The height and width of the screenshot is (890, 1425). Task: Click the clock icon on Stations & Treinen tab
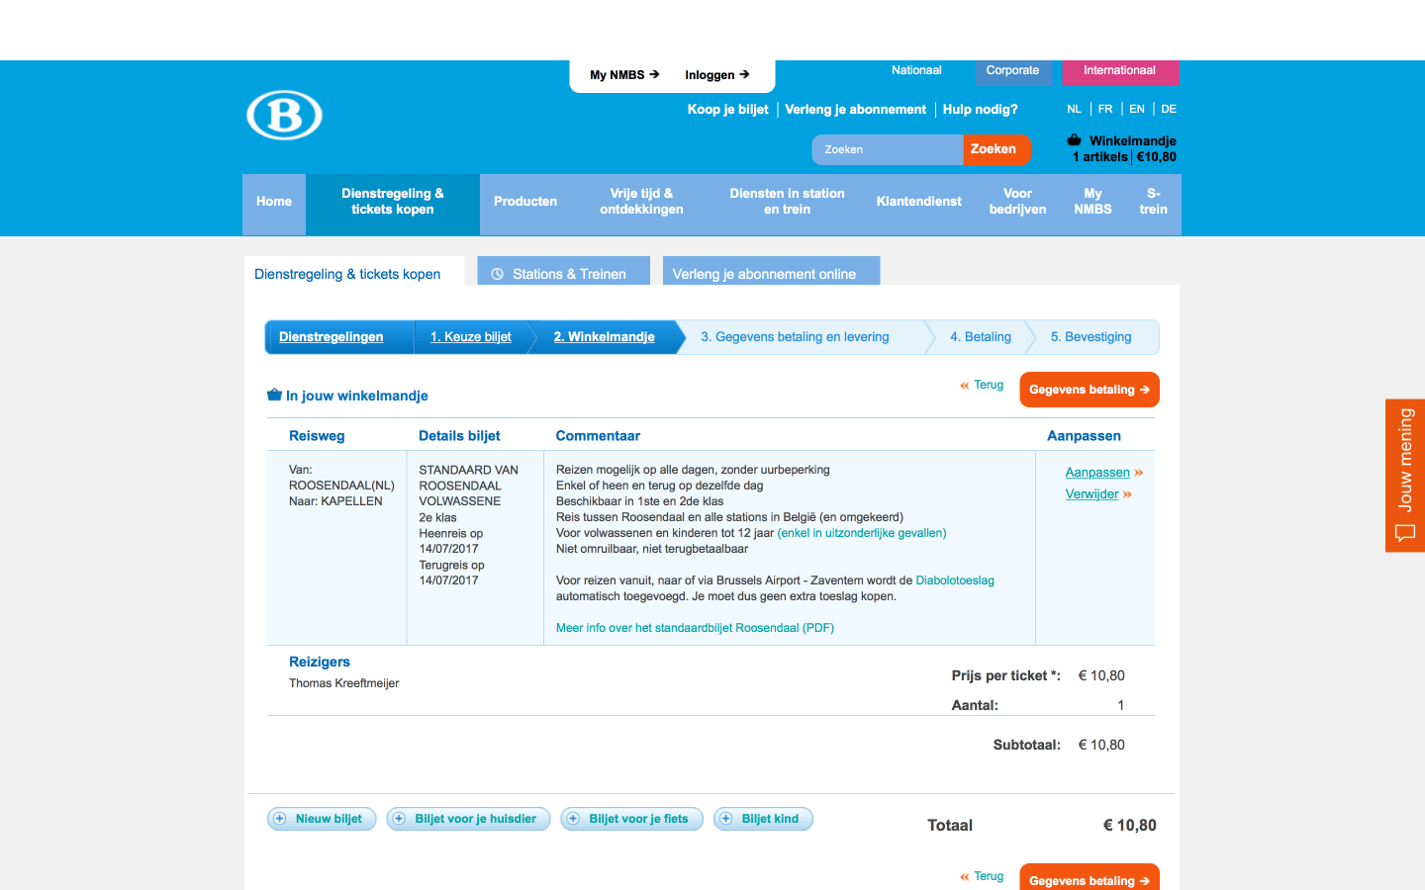[498, 274]
